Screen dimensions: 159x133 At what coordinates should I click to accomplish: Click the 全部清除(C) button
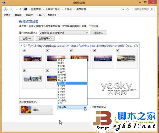click(45, 38)
